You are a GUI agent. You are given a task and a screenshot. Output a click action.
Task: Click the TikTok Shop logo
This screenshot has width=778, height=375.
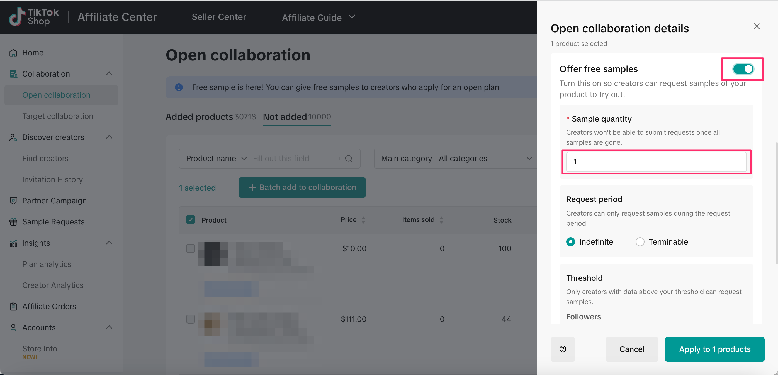[34, 17]
